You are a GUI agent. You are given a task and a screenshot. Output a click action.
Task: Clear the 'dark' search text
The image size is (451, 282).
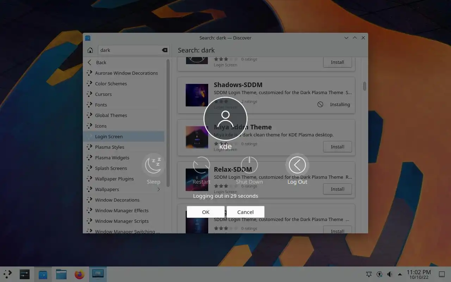pos(165,50)
